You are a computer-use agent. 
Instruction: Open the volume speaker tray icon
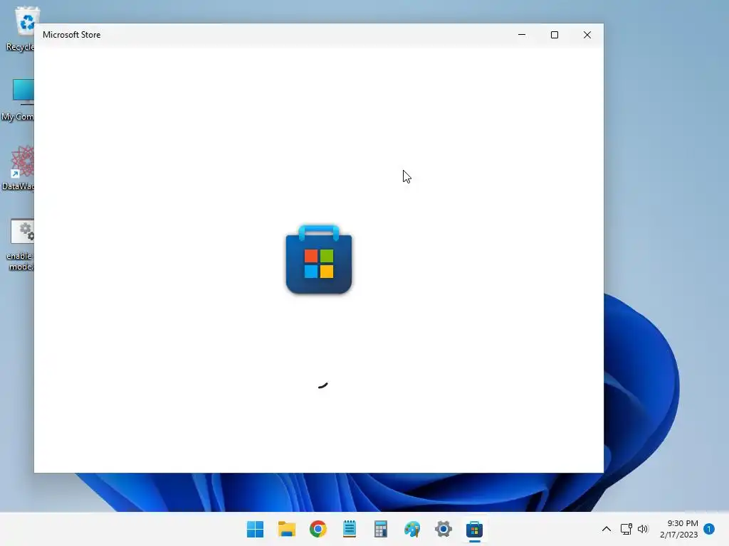click(x=643, y=529)
